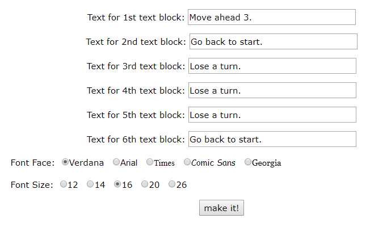
Task: Click the "Text for 1st text block" label
Action: pyautogui.click(x=136, y=17)
